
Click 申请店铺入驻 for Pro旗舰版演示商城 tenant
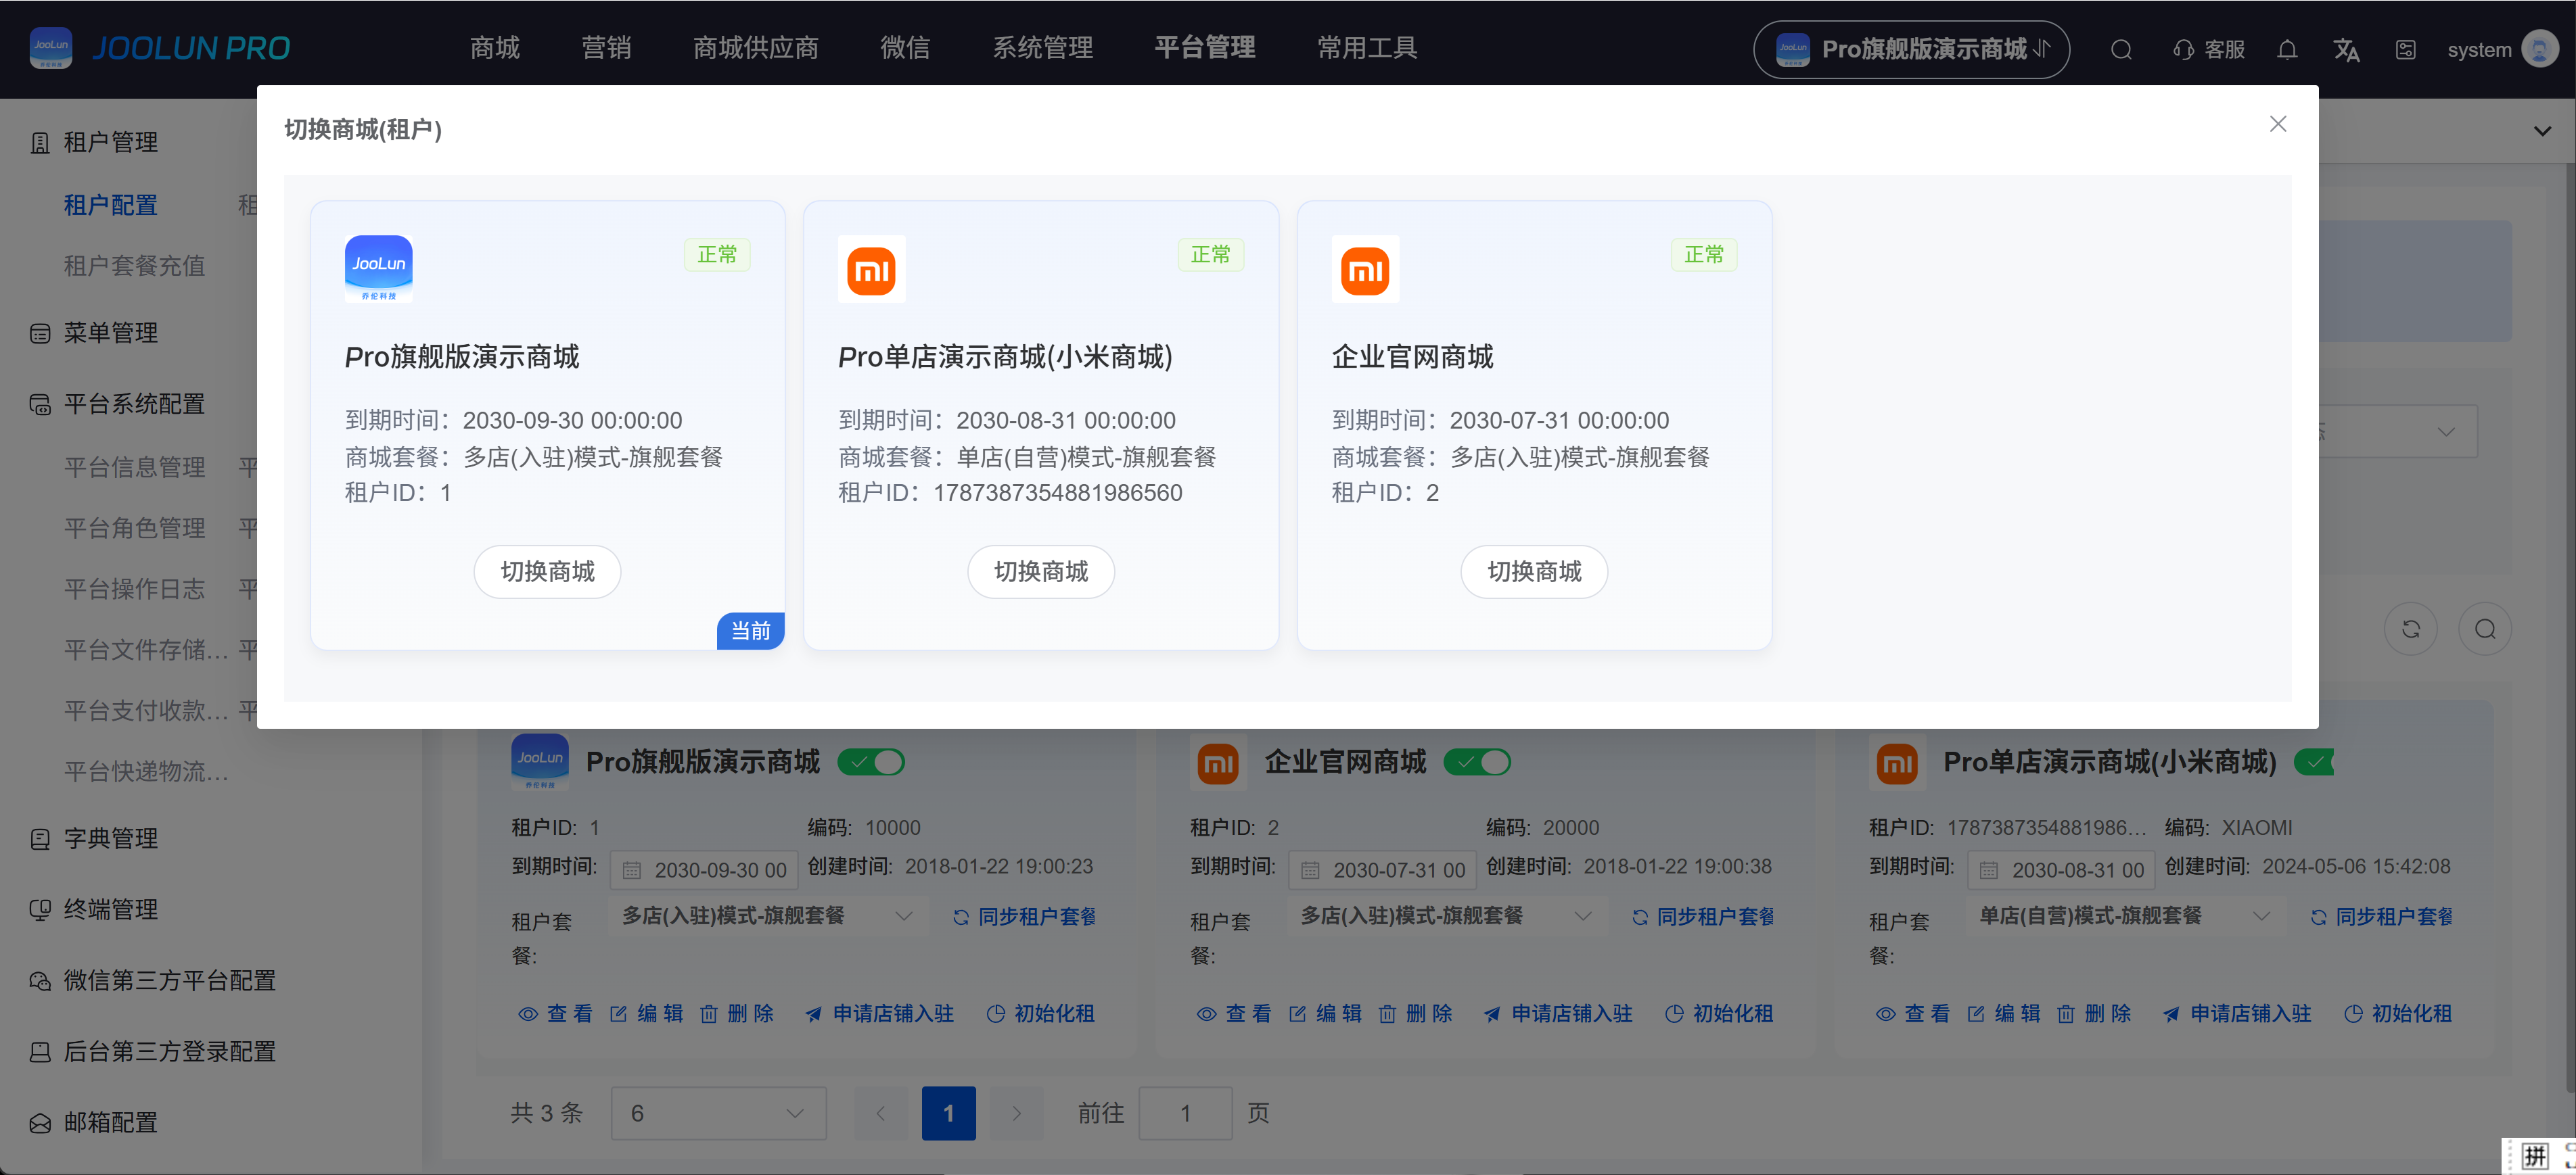pos(879,1014)
